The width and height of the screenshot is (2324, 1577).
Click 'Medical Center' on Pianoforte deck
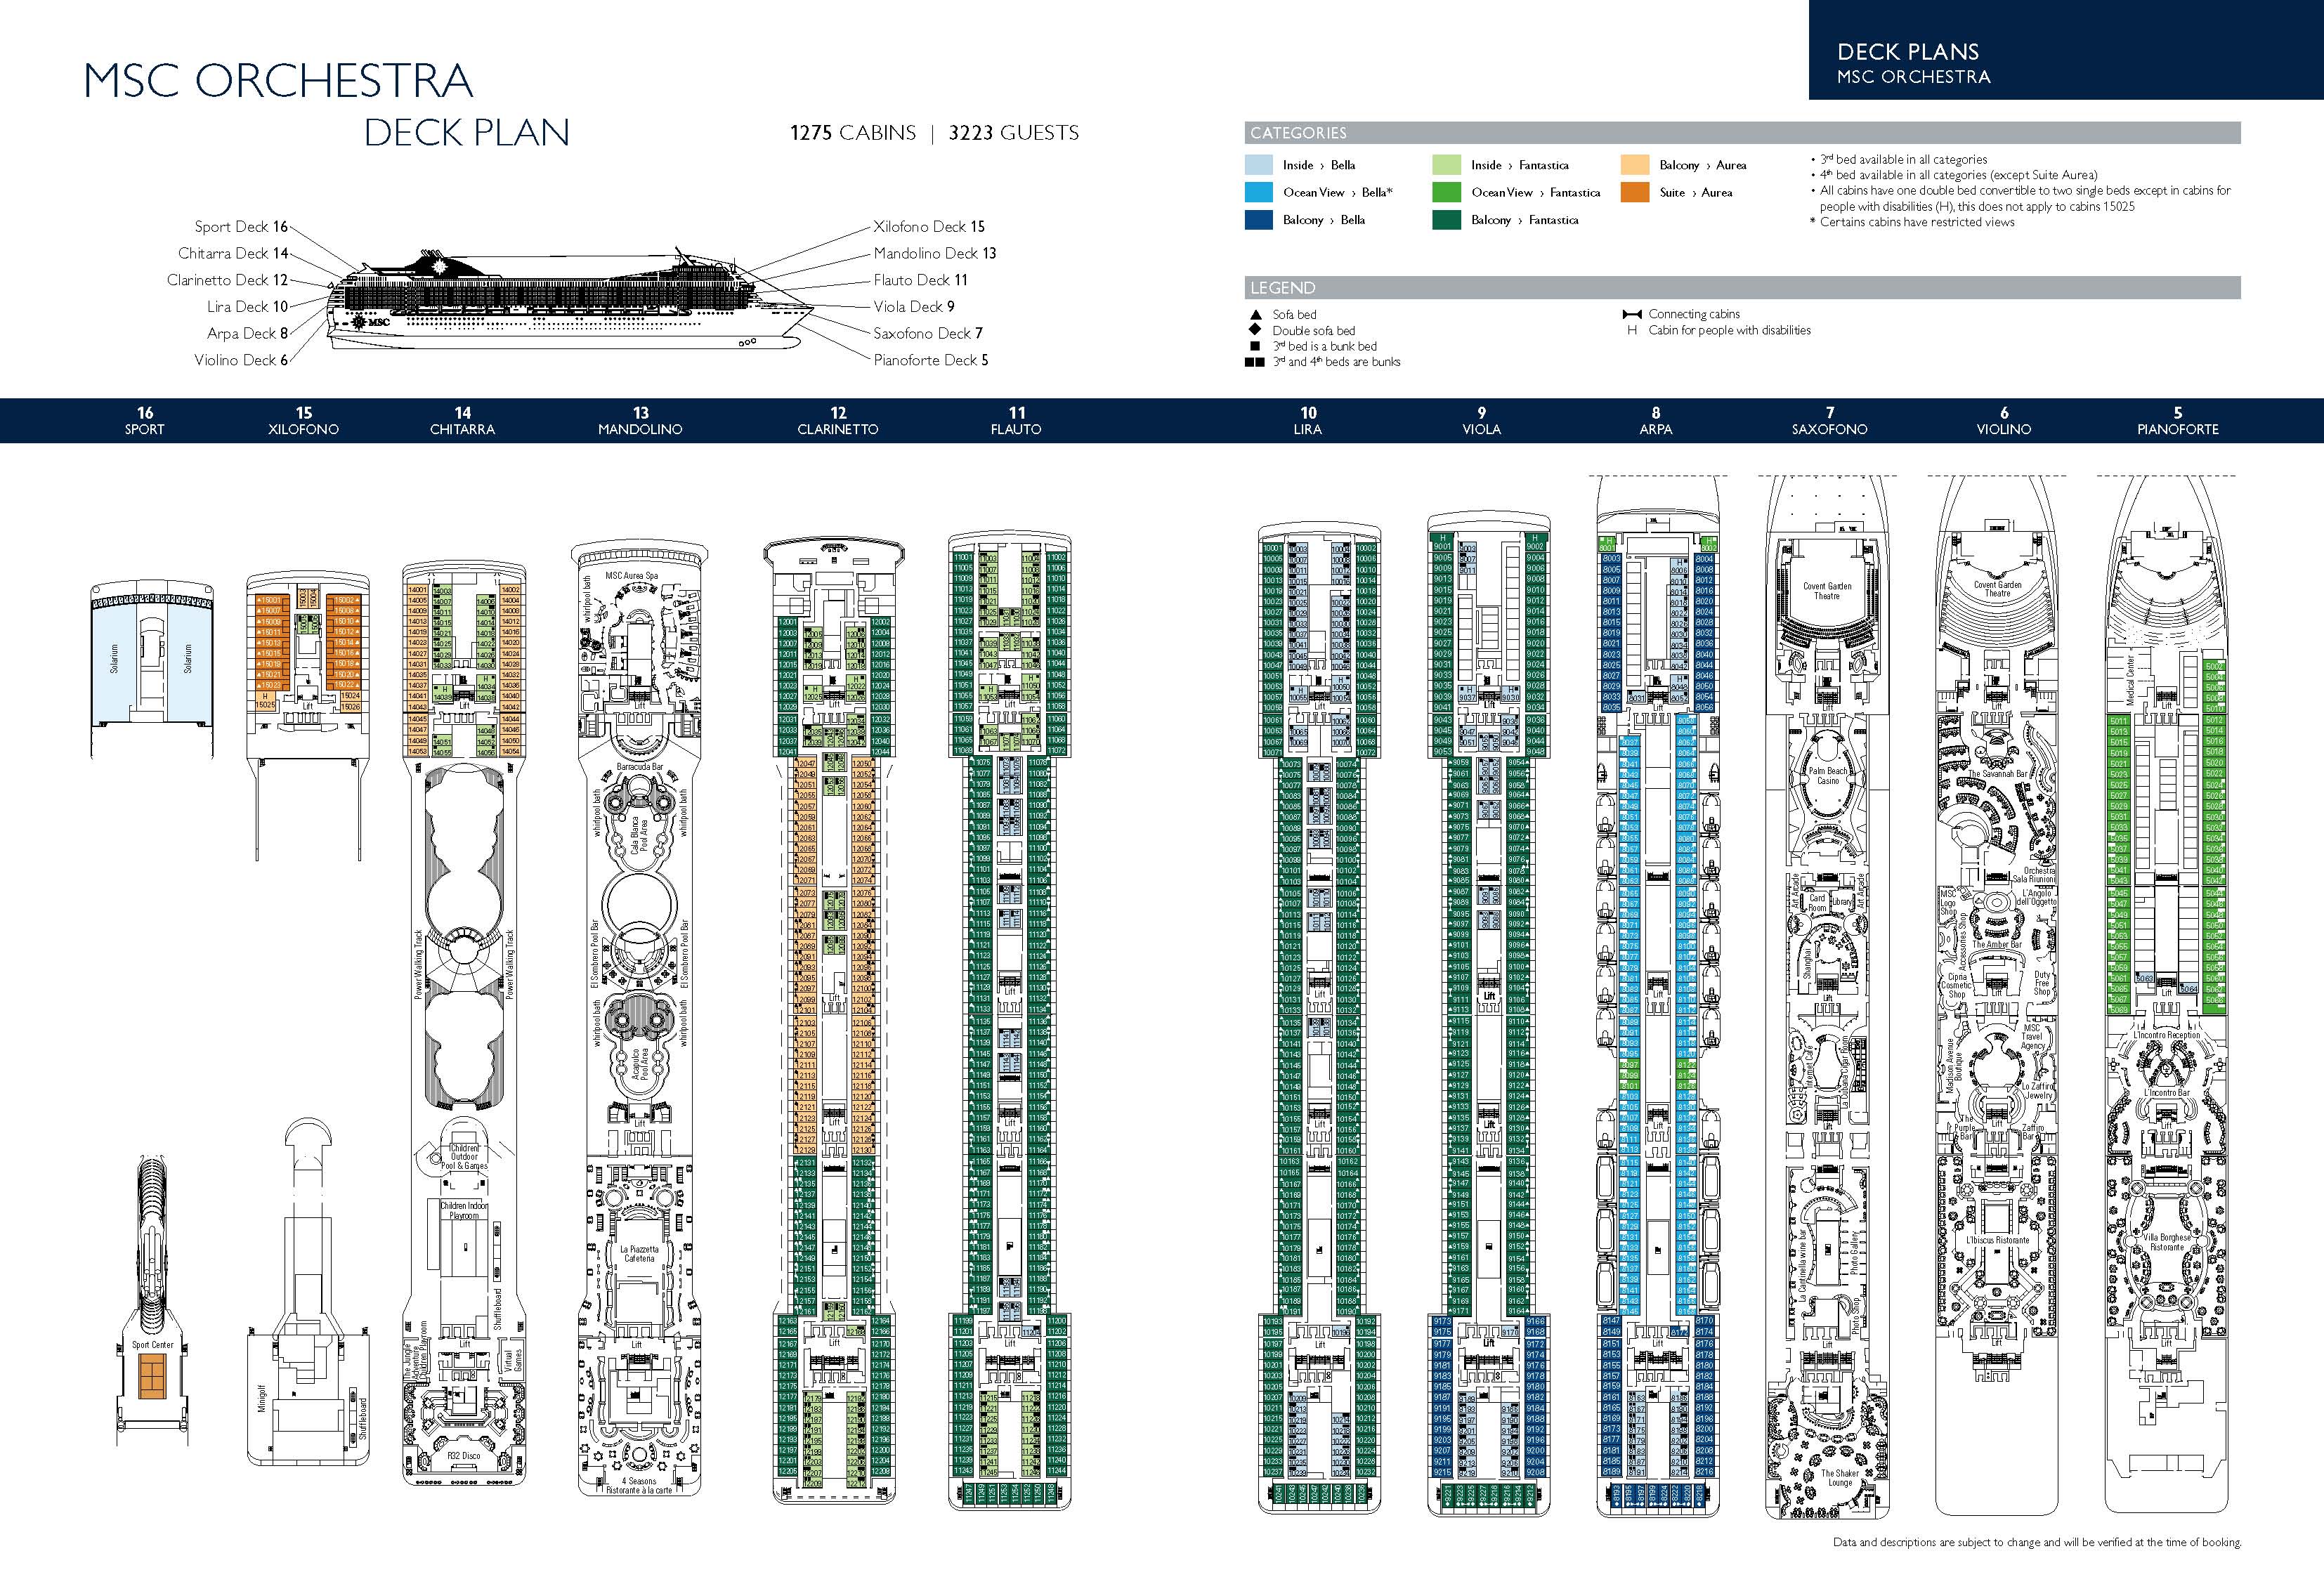tap(2130, 680)
